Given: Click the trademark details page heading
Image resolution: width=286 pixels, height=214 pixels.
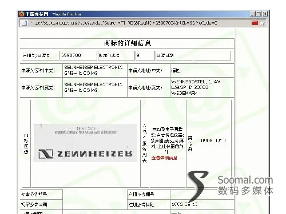Looking at the screenshot, I should (128, 43).
